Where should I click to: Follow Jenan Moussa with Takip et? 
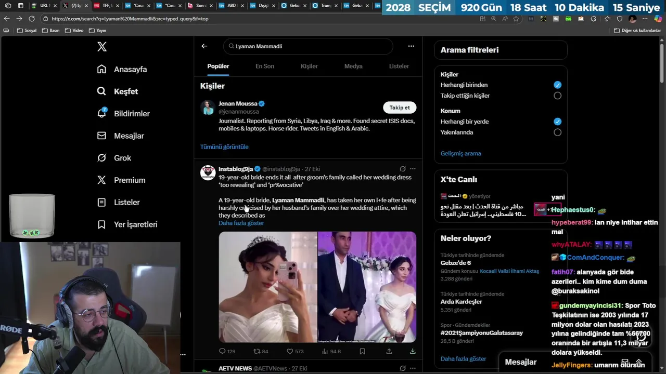click(400, 108)
